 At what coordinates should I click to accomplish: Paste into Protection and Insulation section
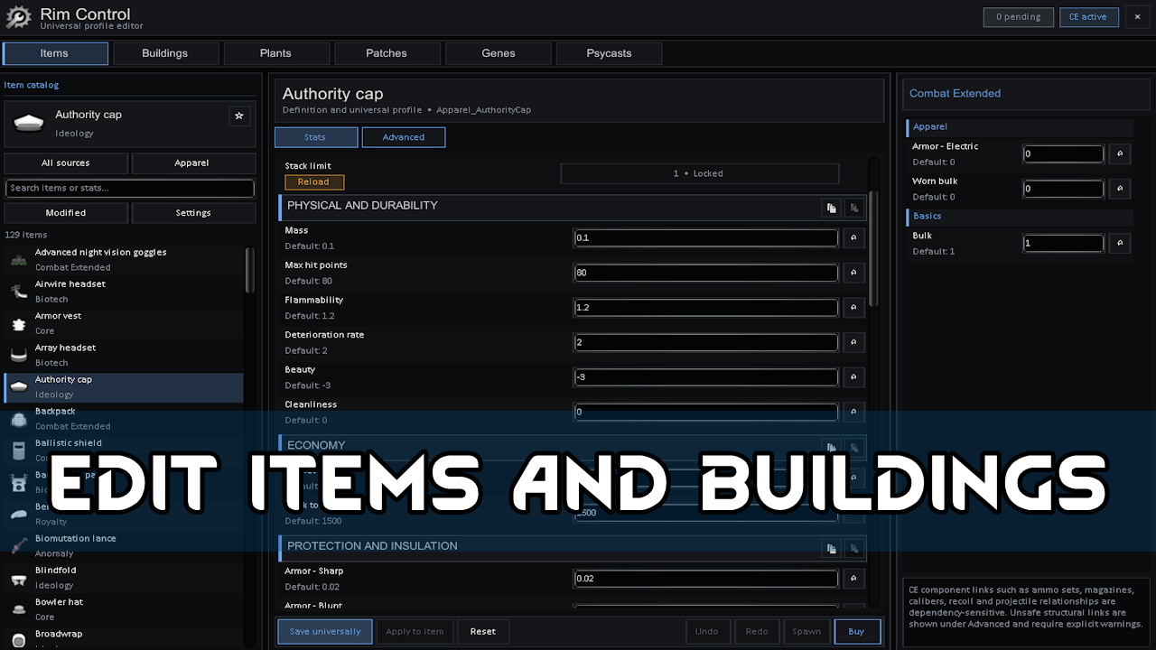pos(853,549)
